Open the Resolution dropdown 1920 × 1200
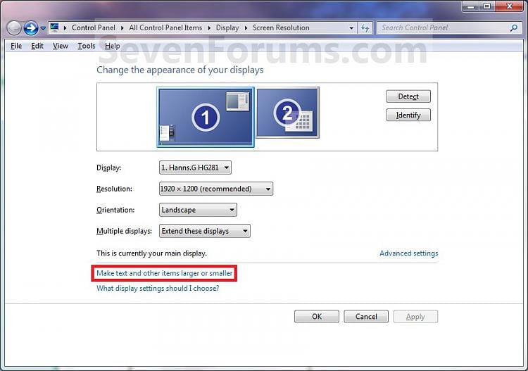528x371 pixels. [216, 189]
